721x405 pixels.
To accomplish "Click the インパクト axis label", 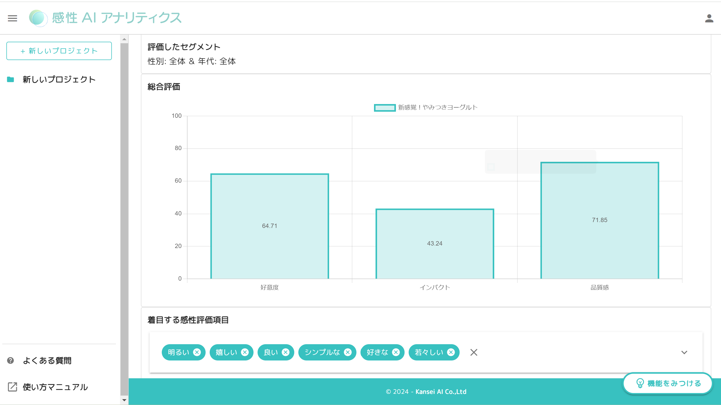I will coord(435,288).
